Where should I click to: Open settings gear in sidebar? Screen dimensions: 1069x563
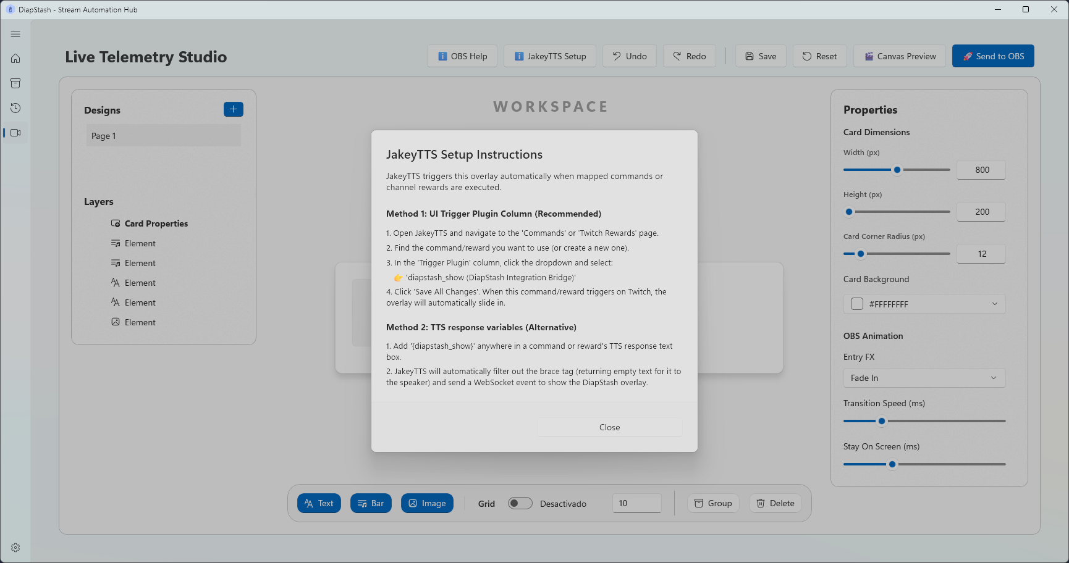coord(15,548)
